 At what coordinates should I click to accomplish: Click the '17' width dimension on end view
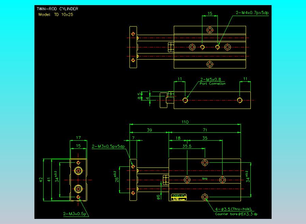pyautogui.click(x=78, y=138)
